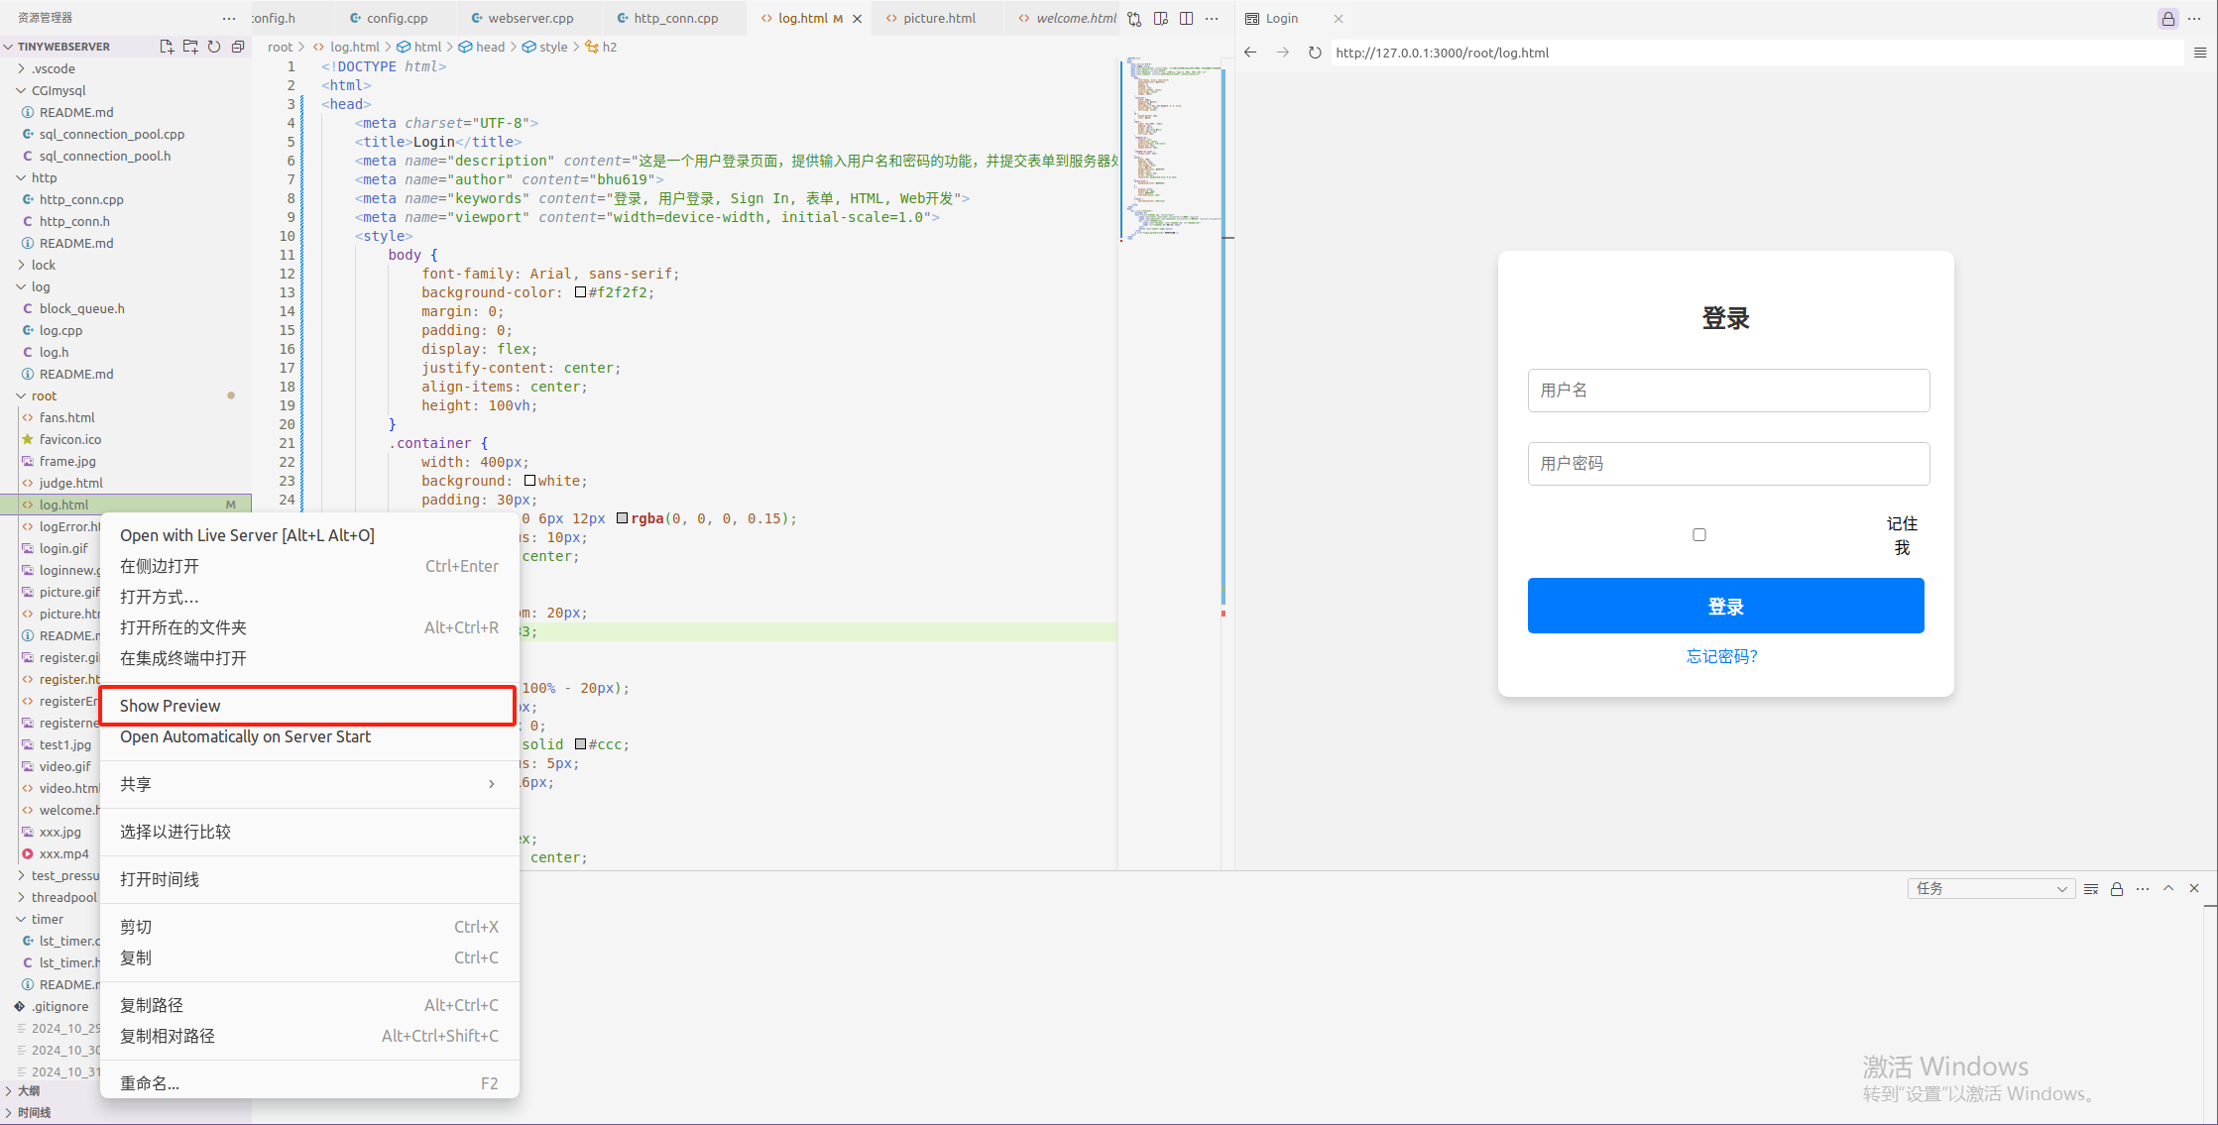Click the New File icon in explorer
This screenshot has width=2218, height=1125.
tap(167, 47)
